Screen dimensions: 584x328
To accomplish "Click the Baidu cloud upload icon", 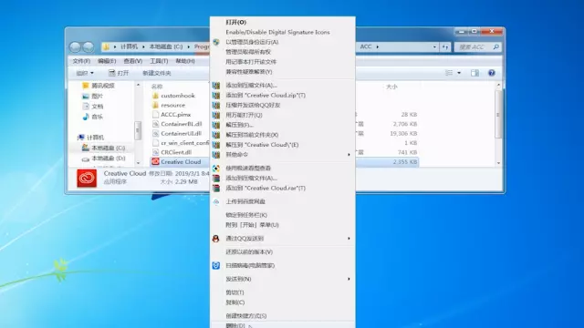I will tap(216, 201).
